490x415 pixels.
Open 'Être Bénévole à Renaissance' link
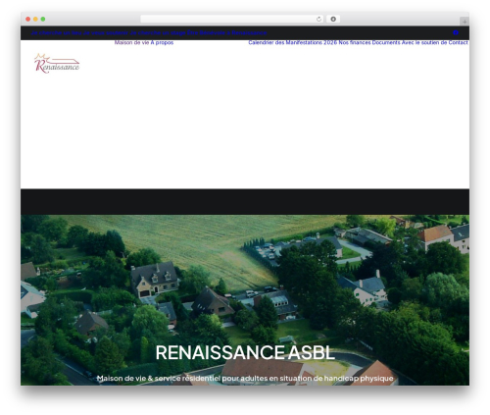click(x=227, y=32)
